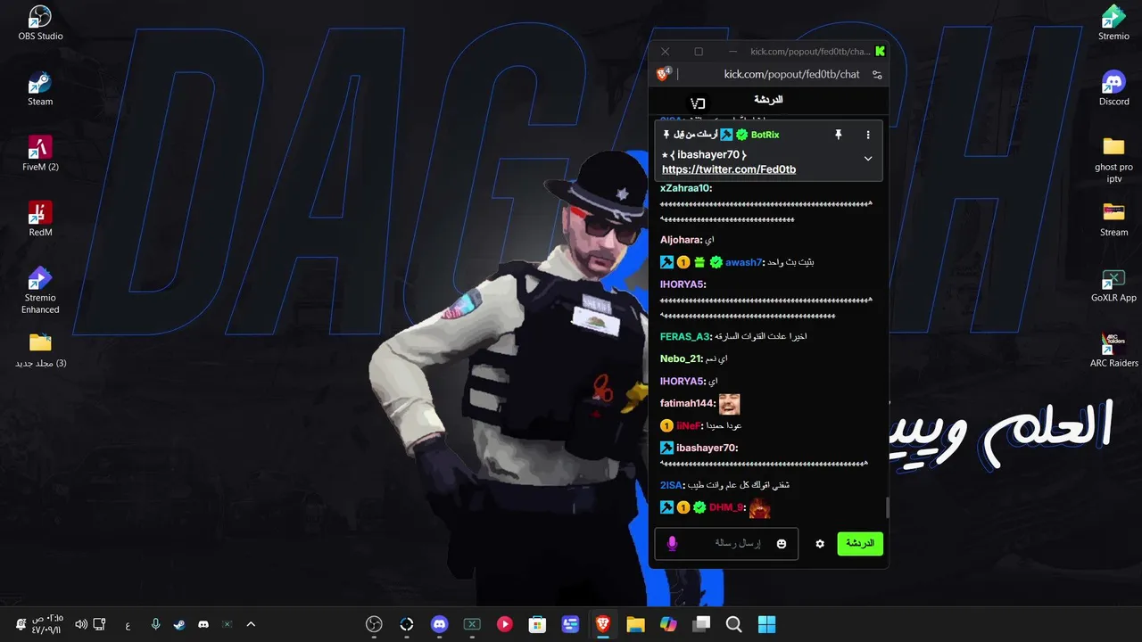Click the Brave shields icon in address bar

point(664,74)
